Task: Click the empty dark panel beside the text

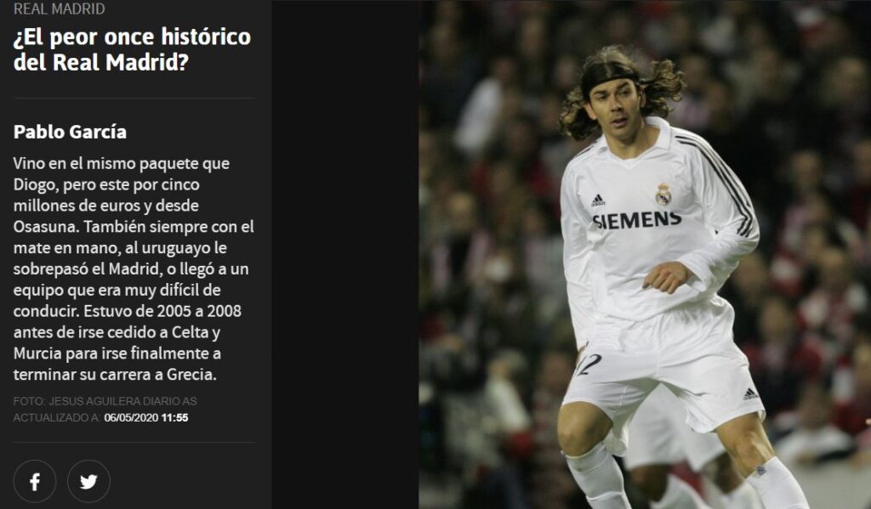Action: click(345, 254)
